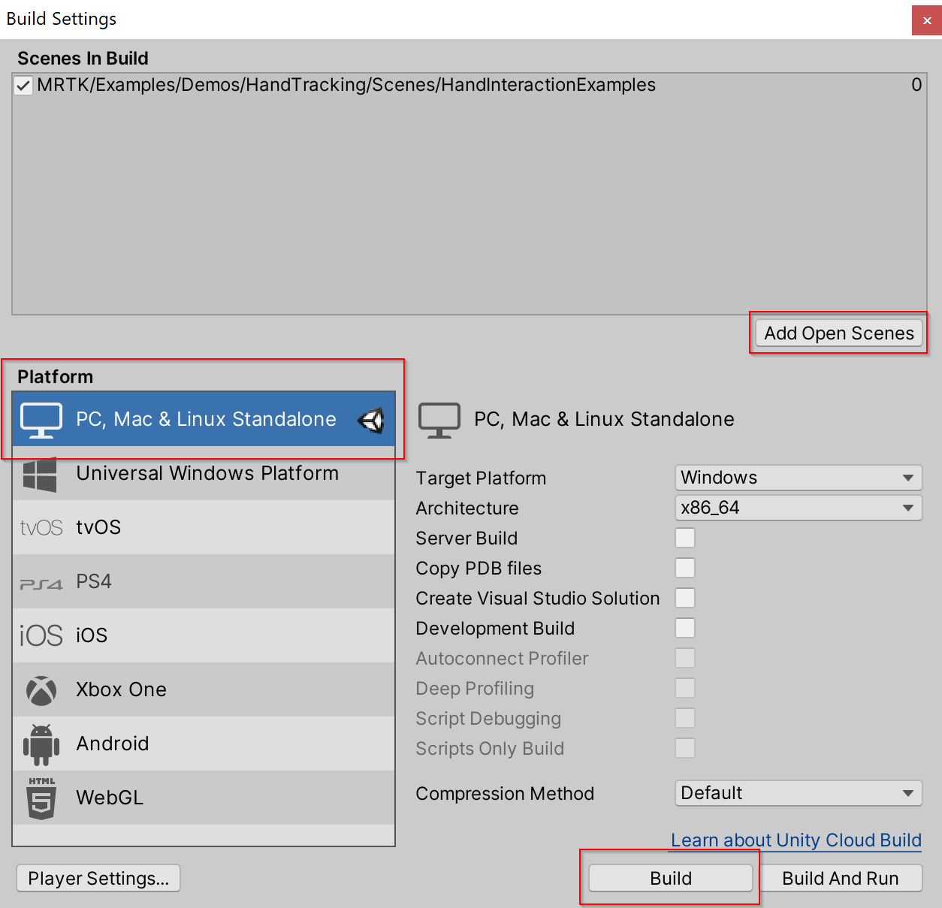Click the Unity logo on the selected platform row
This screenshot has height=908, width=942.
pyautogui.click(x=371, y=420)
